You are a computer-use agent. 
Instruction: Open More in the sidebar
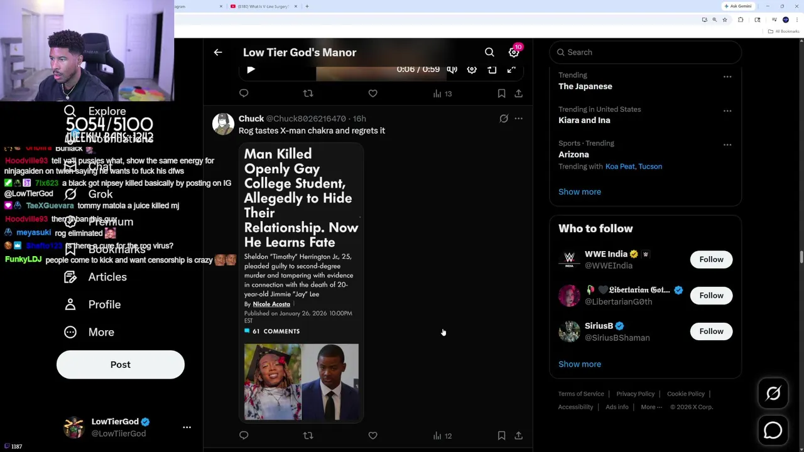tap(89, 332)
